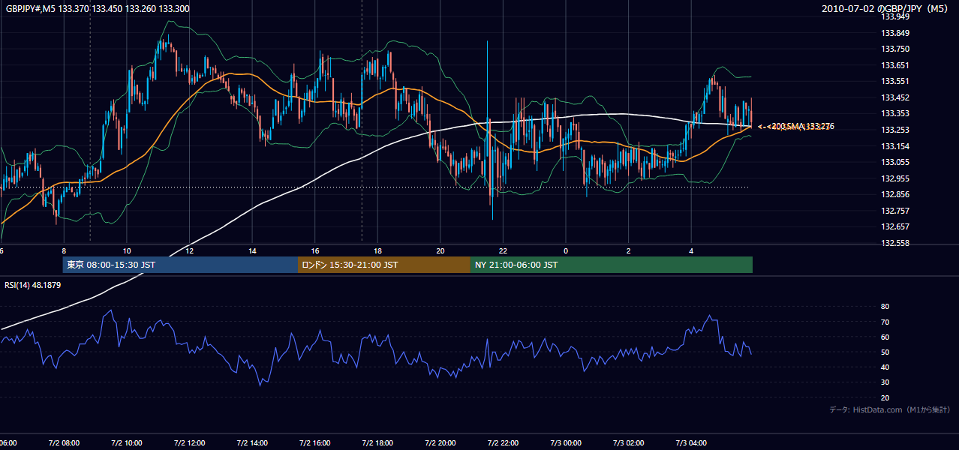
Task: Click the 7/2 16:00 time axis label
Action: 315,442
